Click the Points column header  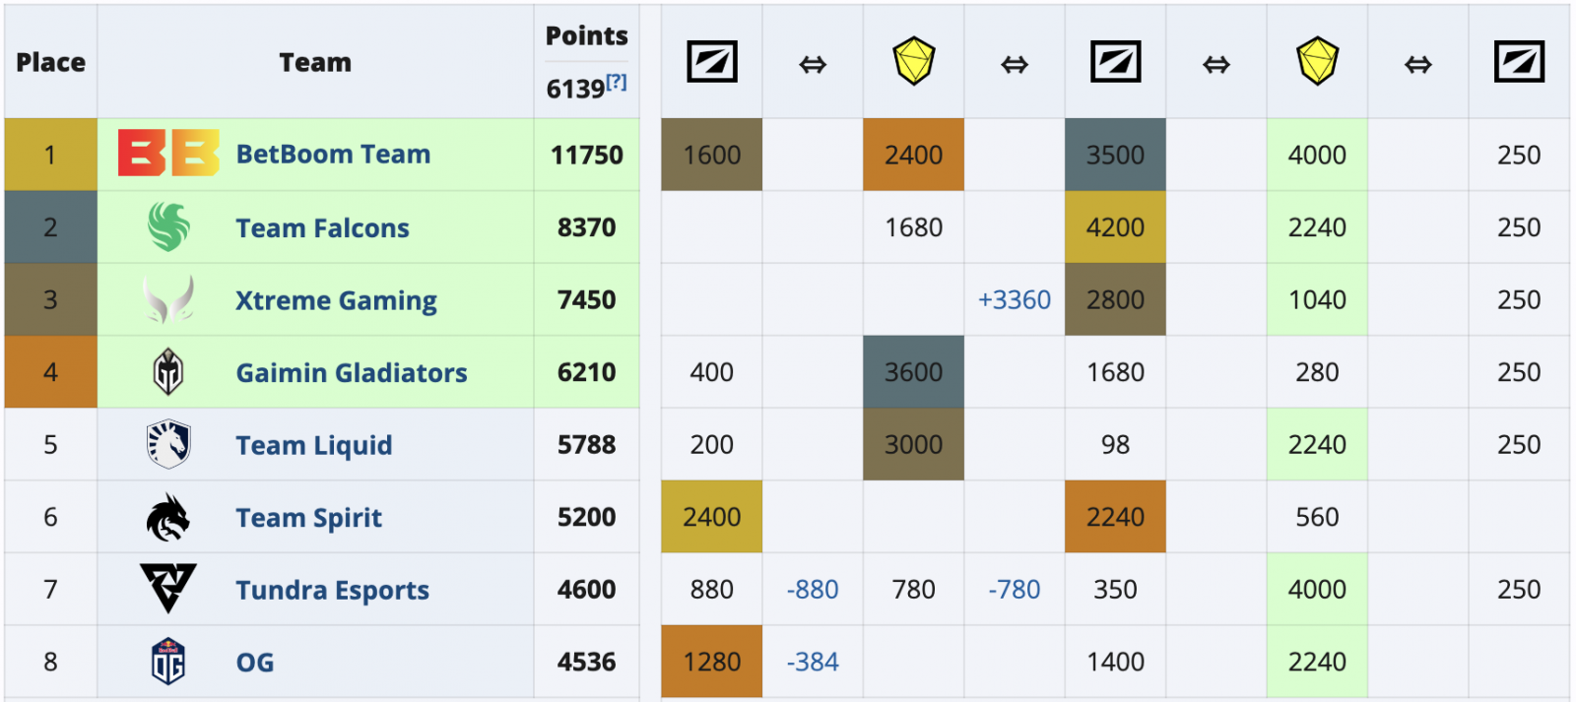tap(586, 36)
